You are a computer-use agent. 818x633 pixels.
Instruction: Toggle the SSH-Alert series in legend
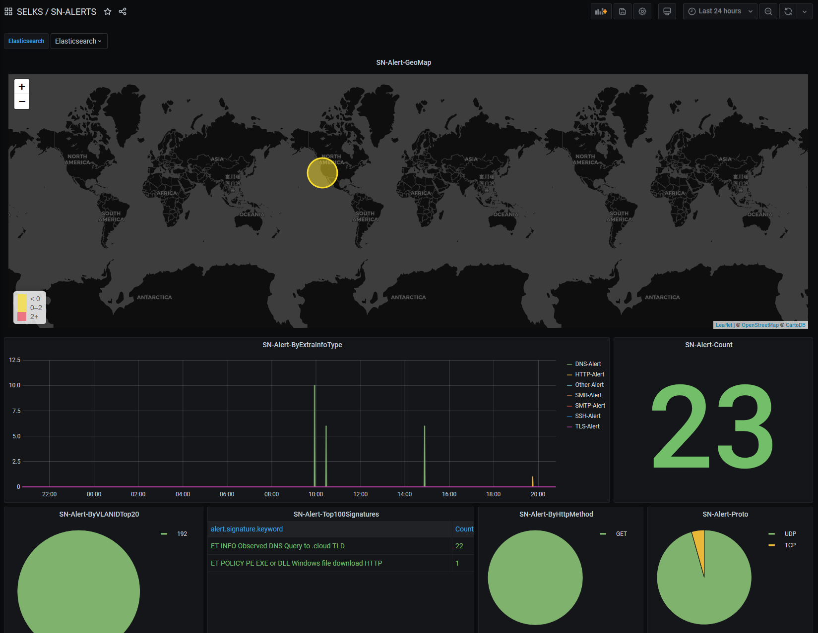click(588, 416)
